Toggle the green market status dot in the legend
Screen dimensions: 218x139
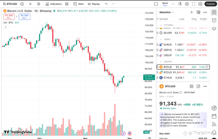pyautogui.click(x=54, y=11)
